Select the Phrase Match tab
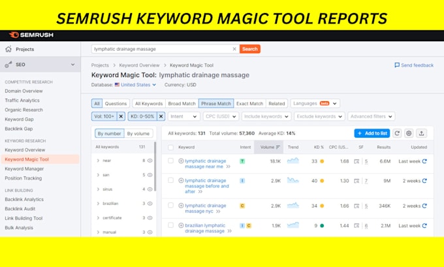This screenshot has height=267, width=444. click(x=216, y=103)
